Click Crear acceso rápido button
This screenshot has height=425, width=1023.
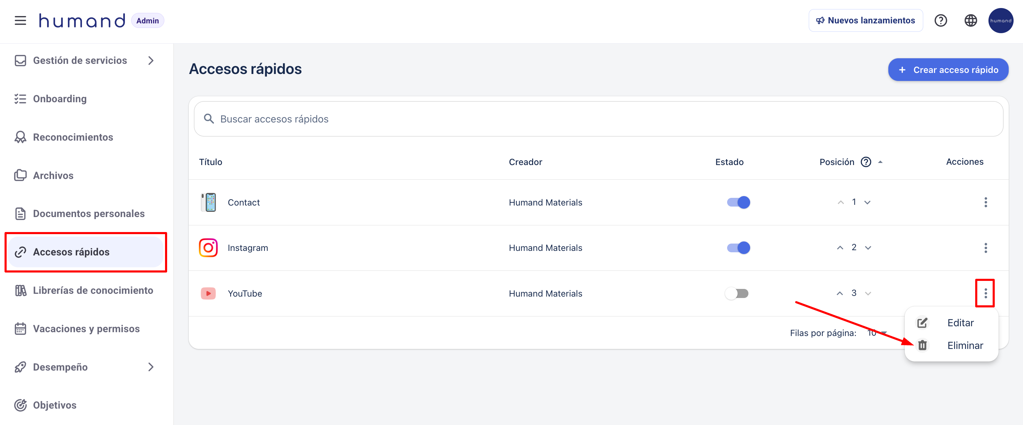click(x=948, y=70)
